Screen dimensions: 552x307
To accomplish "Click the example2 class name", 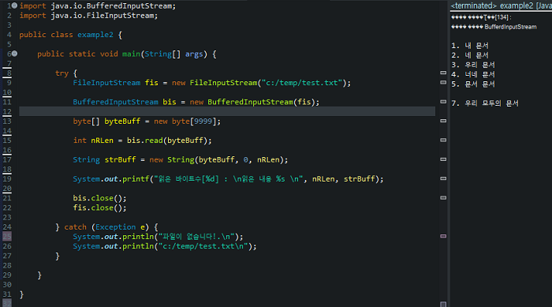I will tap(95, 35).
